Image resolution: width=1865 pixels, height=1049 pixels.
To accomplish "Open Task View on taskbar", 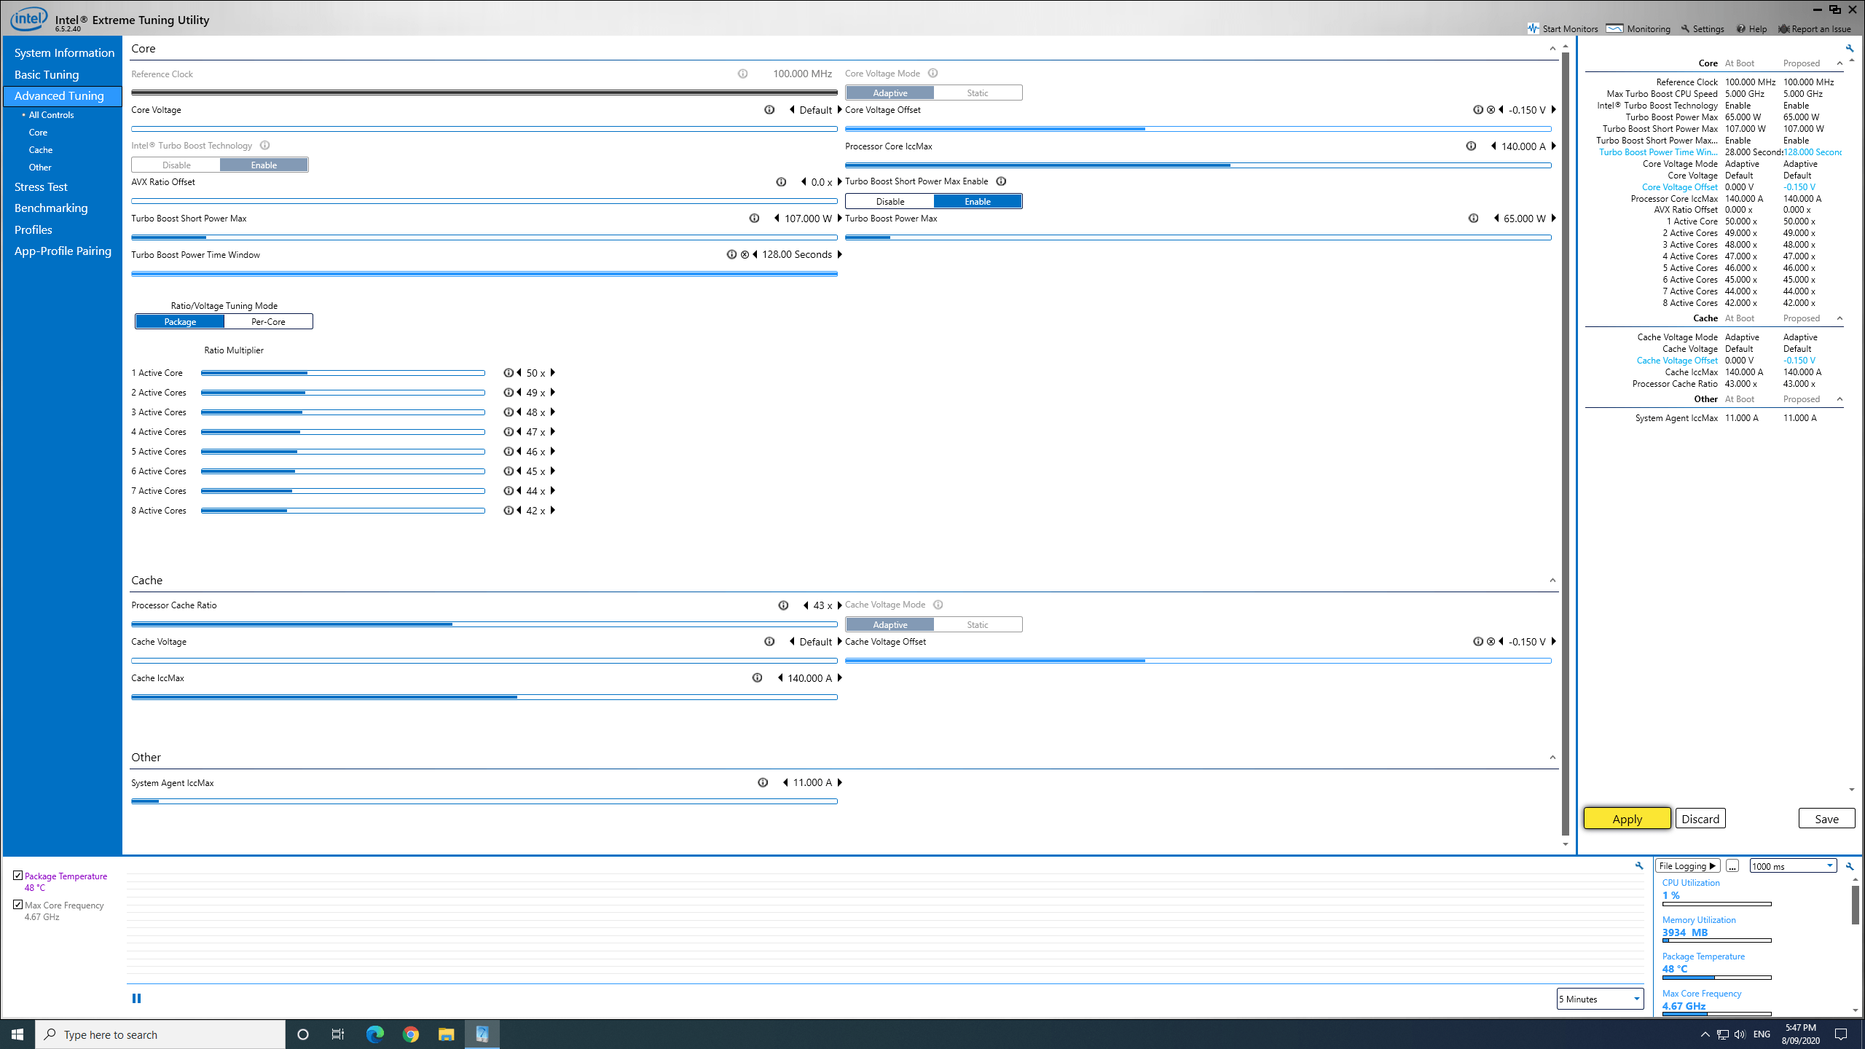I will (338, 1034).
